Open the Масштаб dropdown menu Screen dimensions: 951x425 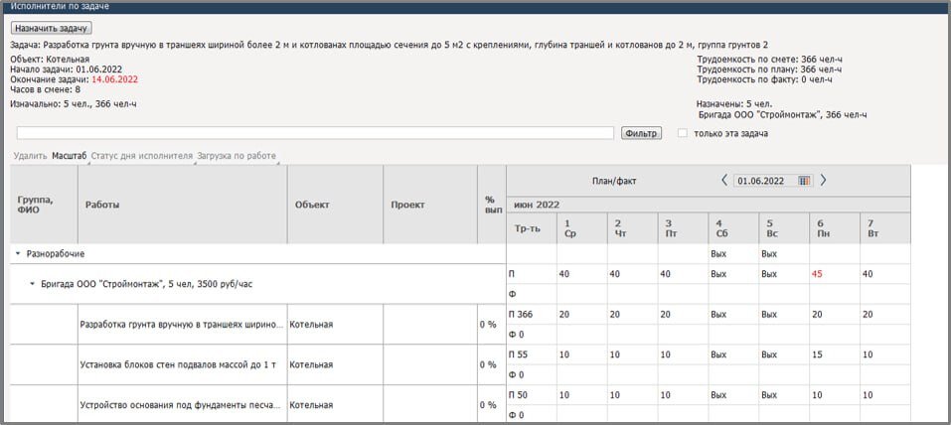tap(70, 156)
